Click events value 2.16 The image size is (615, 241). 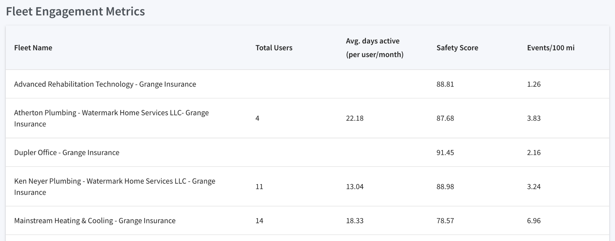tap(534, 153)
